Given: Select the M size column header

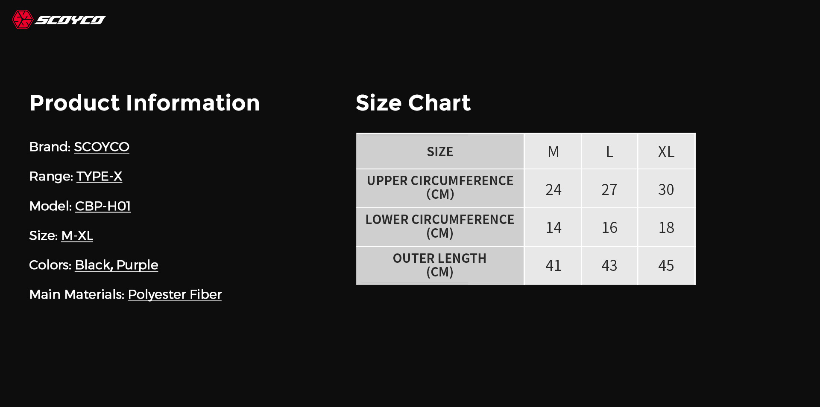Looking at the screenshot, I should (553, 151).
